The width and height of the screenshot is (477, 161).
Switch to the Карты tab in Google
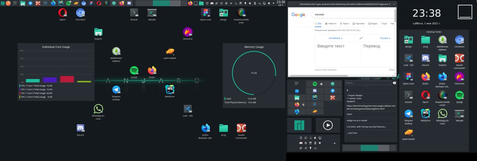(344, 23)
